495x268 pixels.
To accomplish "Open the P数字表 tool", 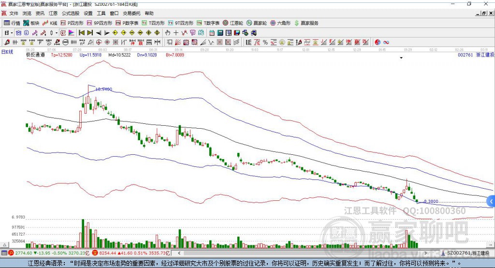I will [127, 23].
